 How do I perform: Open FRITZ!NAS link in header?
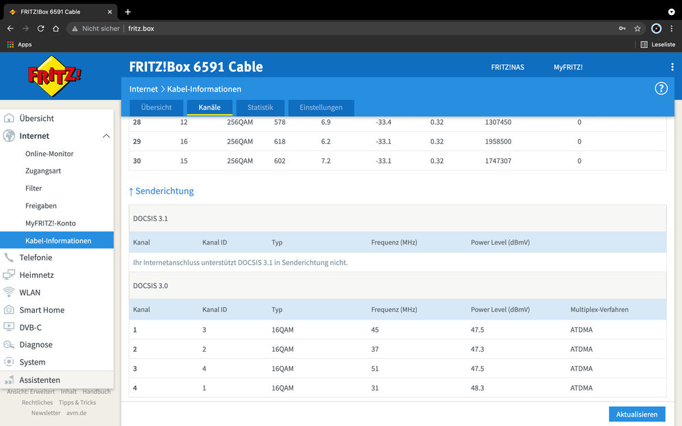coord(507,67)
